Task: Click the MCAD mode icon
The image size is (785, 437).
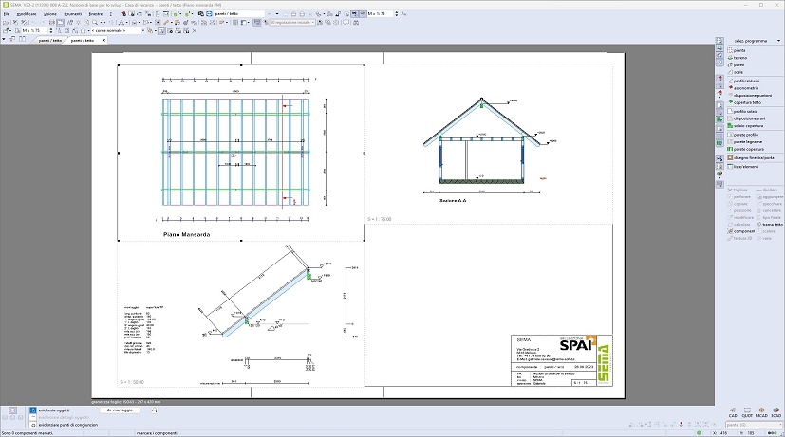Action: coord(762,410)
